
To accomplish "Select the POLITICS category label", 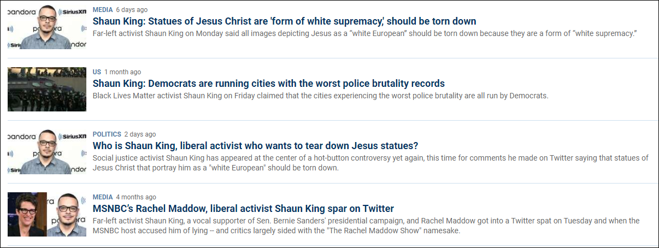I will tap(107, 134).
